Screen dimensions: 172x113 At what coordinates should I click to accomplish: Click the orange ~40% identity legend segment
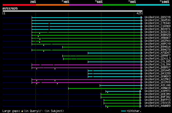tap(53, 5)
